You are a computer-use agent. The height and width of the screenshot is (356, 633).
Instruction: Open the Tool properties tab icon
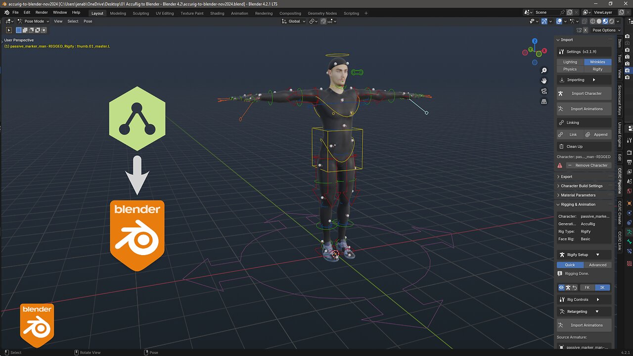[629, 140]
